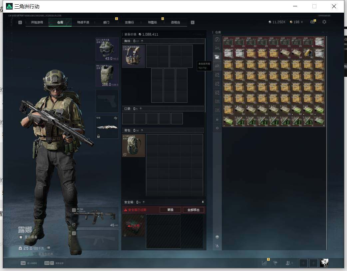Select the melee knife slot
The height and width of the screenshot is (271, 347).
click(107, 127)
